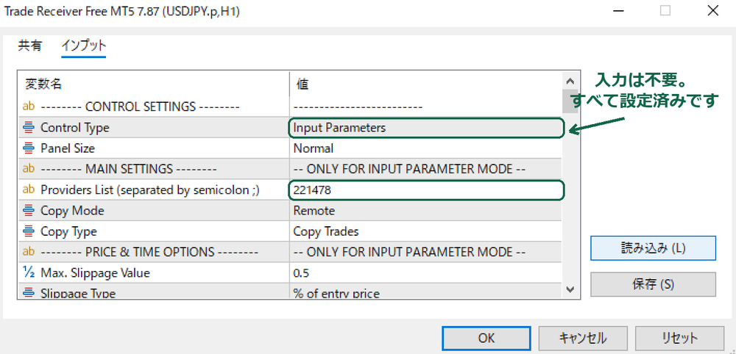Click the 変数名 column header
The height and width of the screenshot is (354, 736).
click(43, 84)
